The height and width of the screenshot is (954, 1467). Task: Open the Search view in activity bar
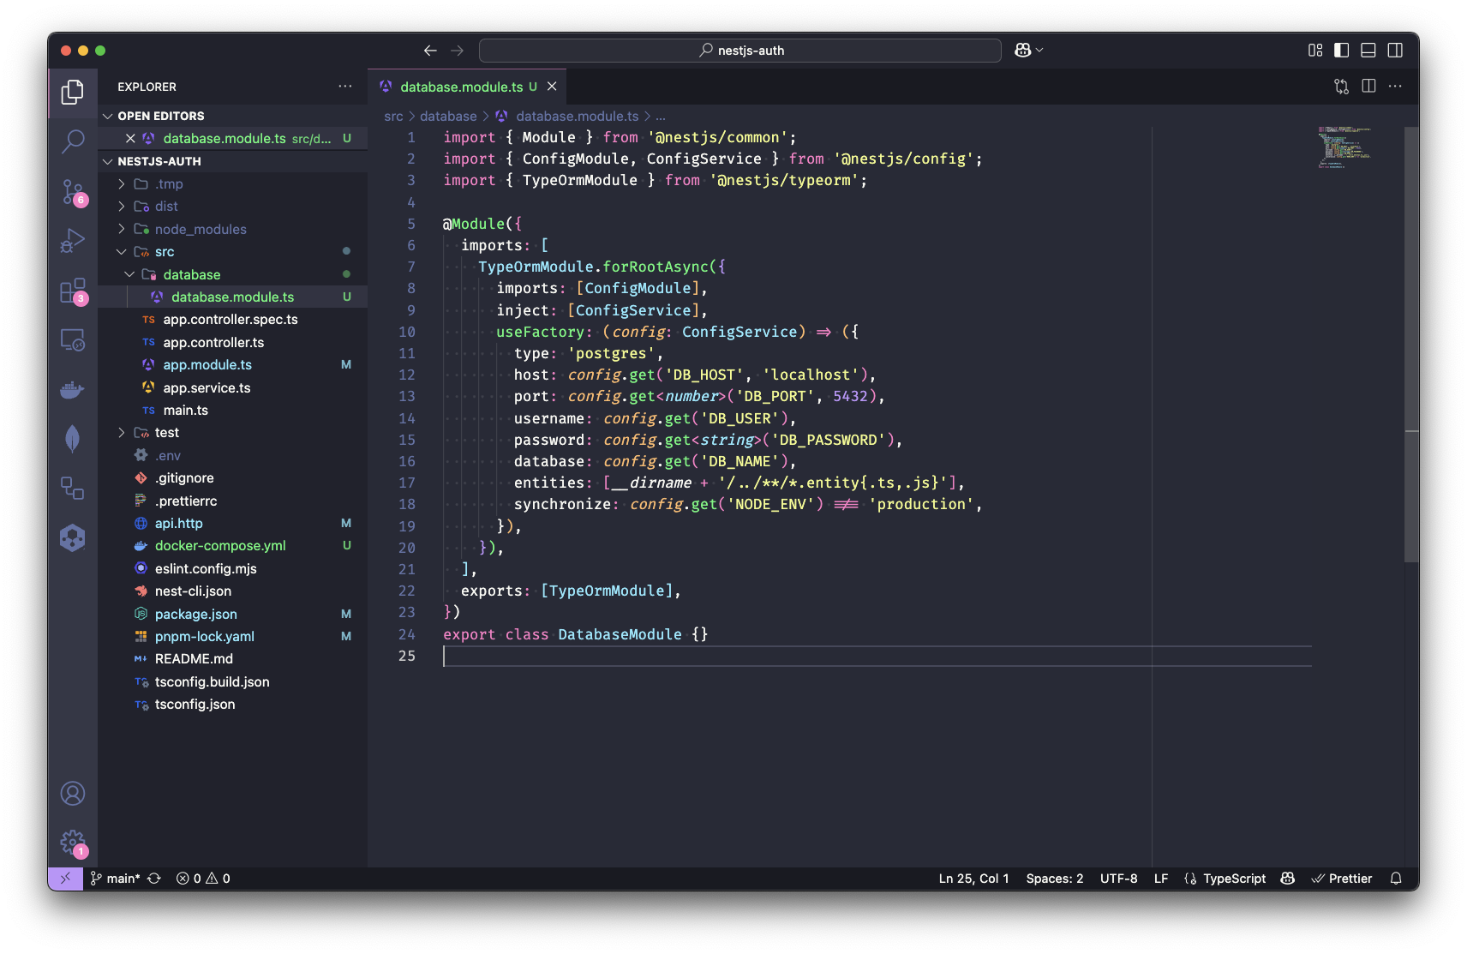tap(73, 141)
